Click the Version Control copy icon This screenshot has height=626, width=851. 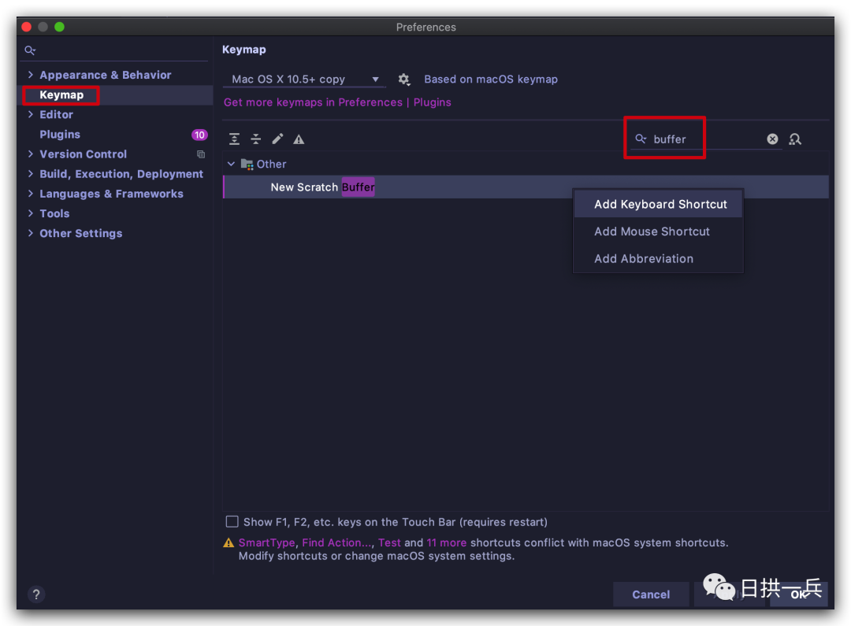click(201, 154)
